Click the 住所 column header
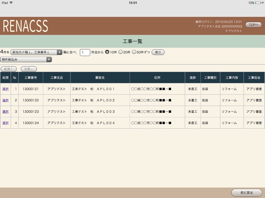This screenshot has height=198, width=265. 157,78
